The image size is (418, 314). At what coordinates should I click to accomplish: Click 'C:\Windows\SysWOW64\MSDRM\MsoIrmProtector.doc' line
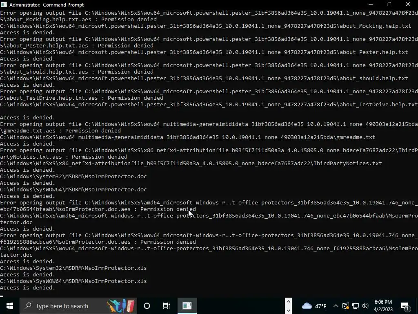[73, 190]
